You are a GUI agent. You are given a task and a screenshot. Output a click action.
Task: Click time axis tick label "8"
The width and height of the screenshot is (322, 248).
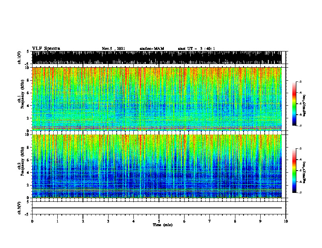click(235, 221)
